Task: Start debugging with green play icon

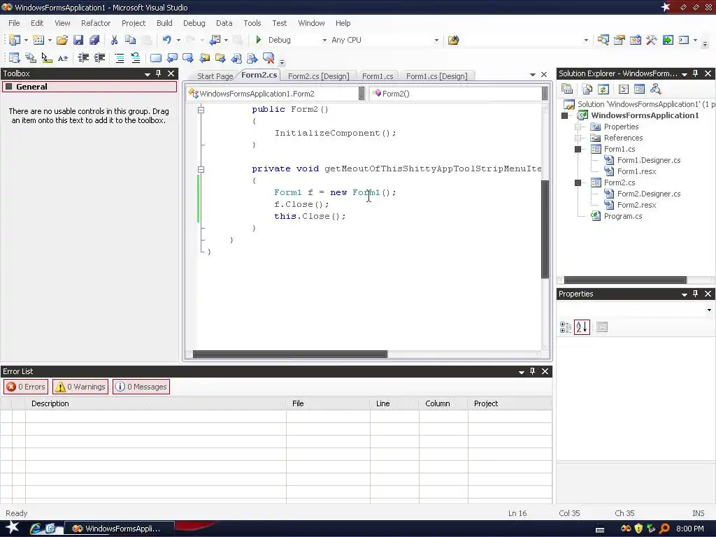Action: (x=259, y=40)
